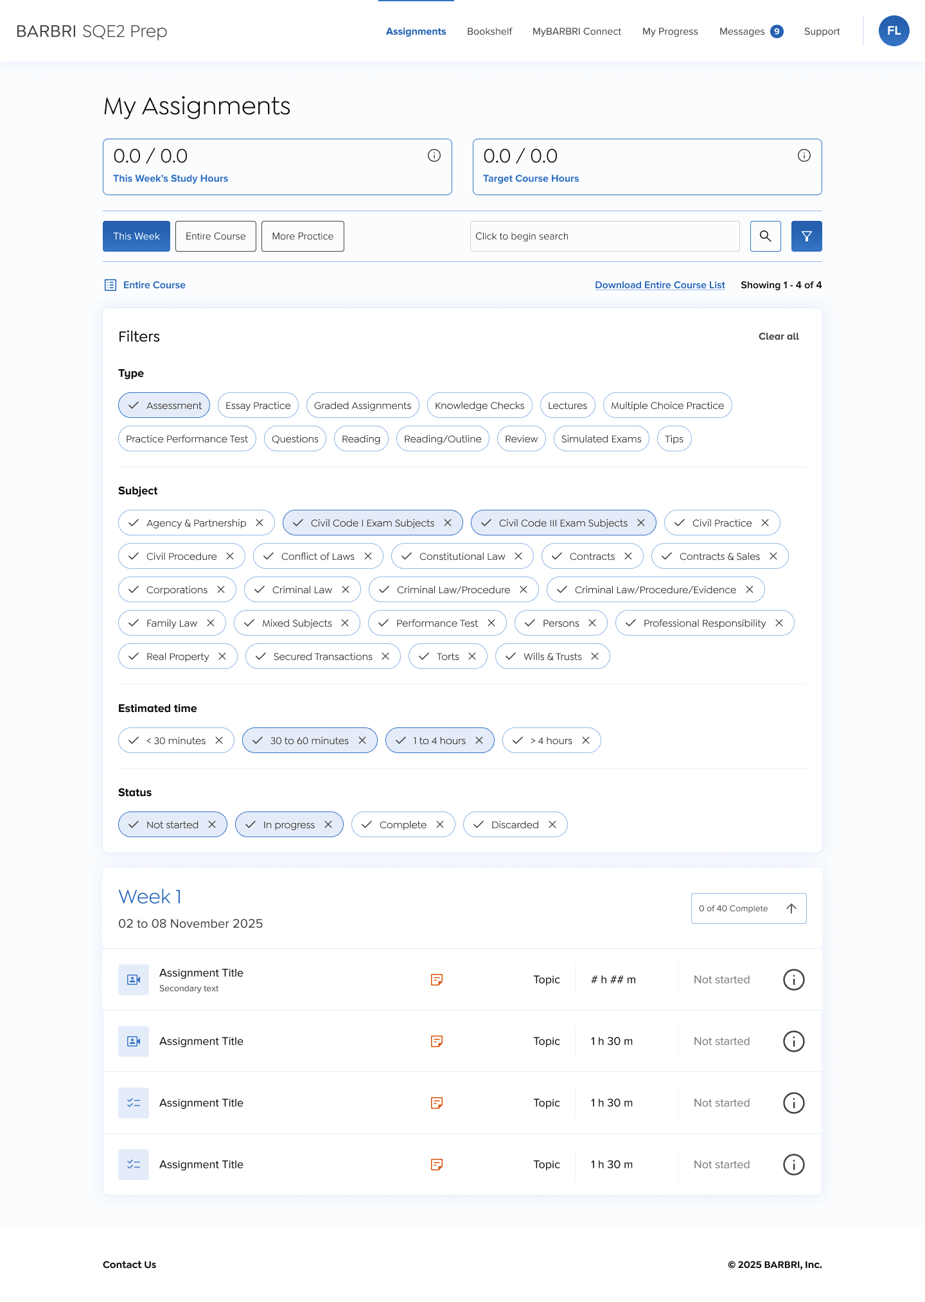Toggle Real Property subject chip

(177, 656)
